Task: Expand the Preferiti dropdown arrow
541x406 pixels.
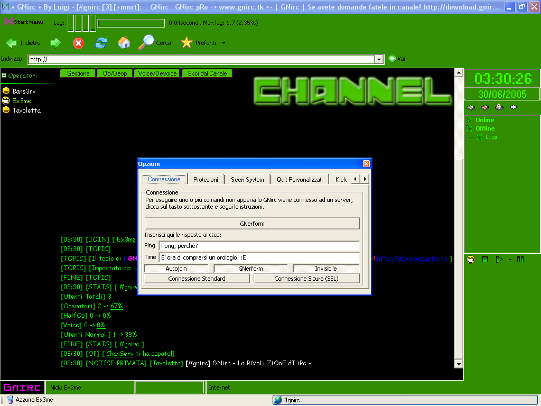Action: pos(223,43)
